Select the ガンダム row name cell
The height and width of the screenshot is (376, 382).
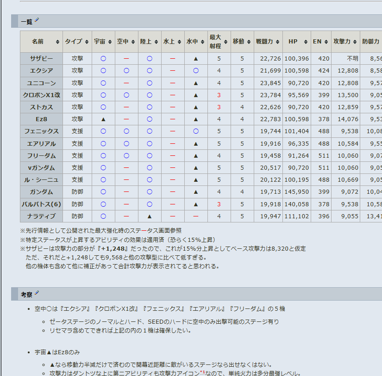(x=41, y=192)
